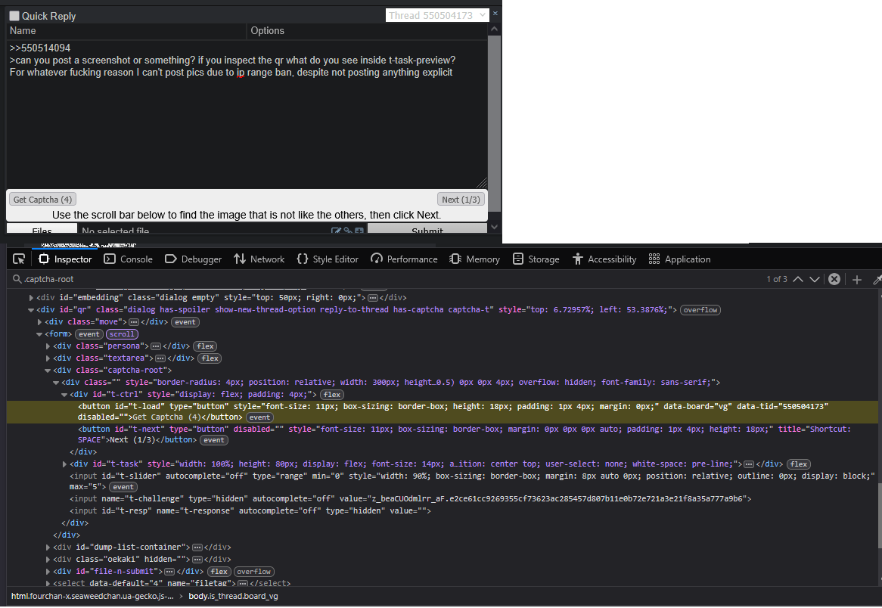This screenshot has height=608, width=882.
Task: Switch to the Accessibility tab
Action: pos(604,259)
